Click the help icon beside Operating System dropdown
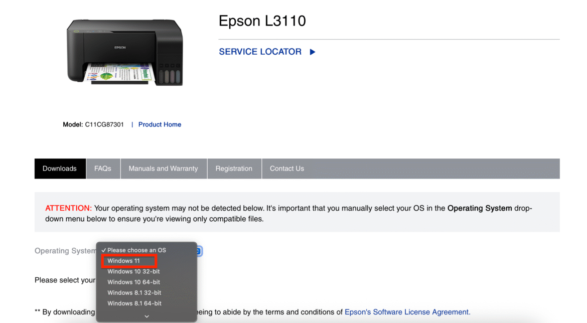587x323 pixels. click(x=199, y=251)
